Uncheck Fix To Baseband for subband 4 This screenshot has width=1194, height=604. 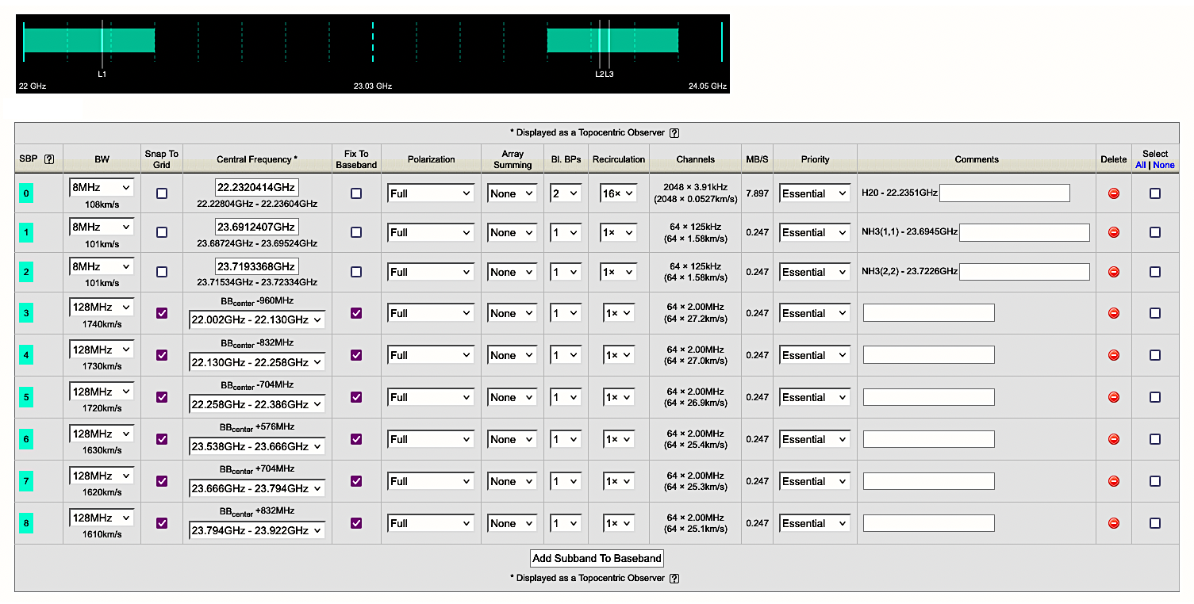[356, 355]
